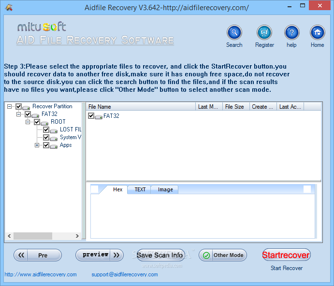This screenshot has height=286, width=334.
Task: Switch to the Hex tab
Action: click(x=117, y=189)
